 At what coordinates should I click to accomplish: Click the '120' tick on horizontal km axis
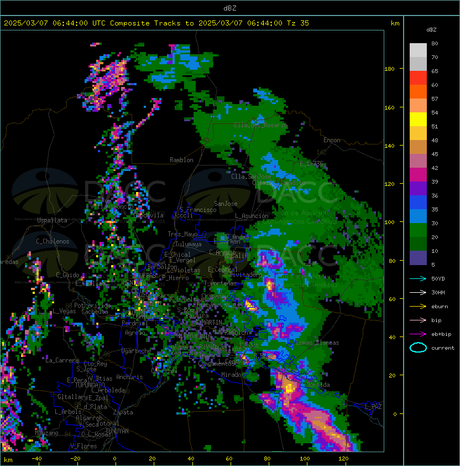343,459
